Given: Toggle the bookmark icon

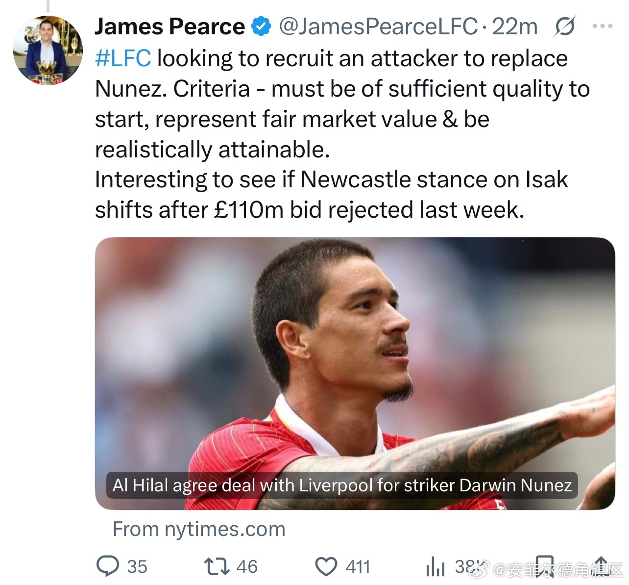Looking at the screenshot, I should tap(544, 567).
